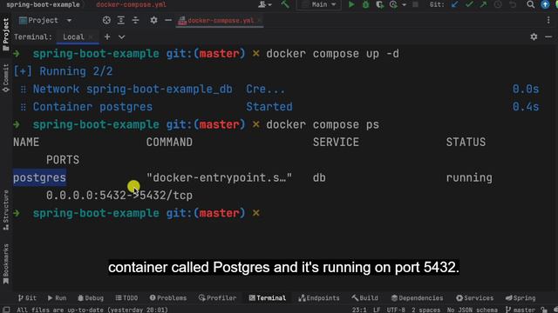The width and height of the screenshot is (558, 313).
Task: Open the user account dropdown
Action: [x=265, y=4]
